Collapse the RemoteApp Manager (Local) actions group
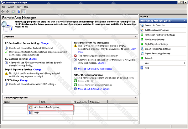The height and width of the screenshot is (129, 188). click(x=185, y=21)
